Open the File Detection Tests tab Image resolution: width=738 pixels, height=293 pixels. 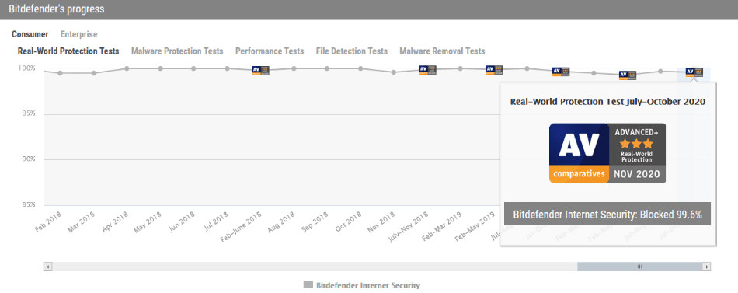(352, 51)
